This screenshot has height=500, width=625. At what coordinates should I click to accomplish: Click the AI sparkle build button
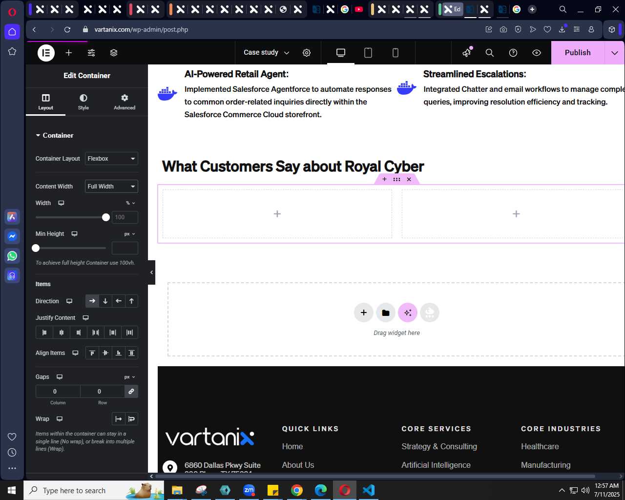click(x=408, y=312)
